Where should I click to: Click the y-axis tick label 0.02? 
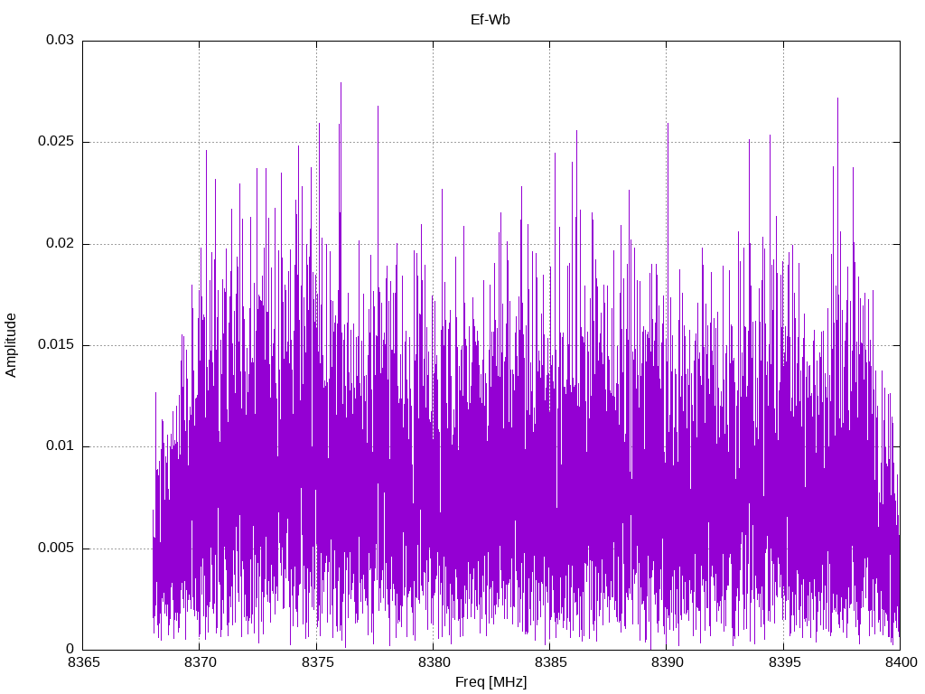[x=61, y=243]
